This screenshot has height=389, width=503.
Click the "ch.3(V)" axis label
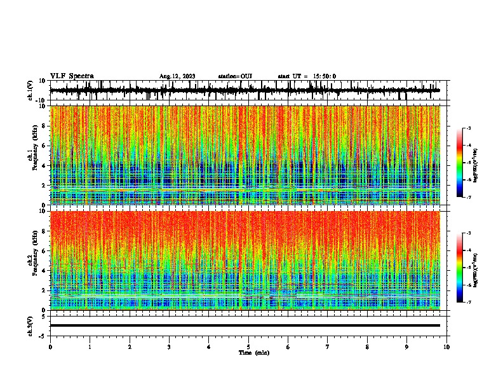coord(30,327)
